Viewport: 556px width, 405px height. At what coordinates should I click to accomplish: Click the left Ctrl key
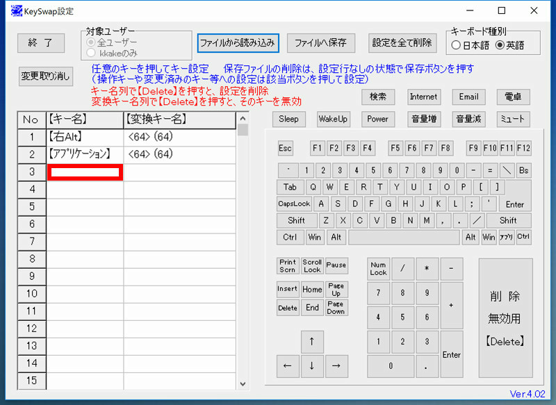point(290,238)
